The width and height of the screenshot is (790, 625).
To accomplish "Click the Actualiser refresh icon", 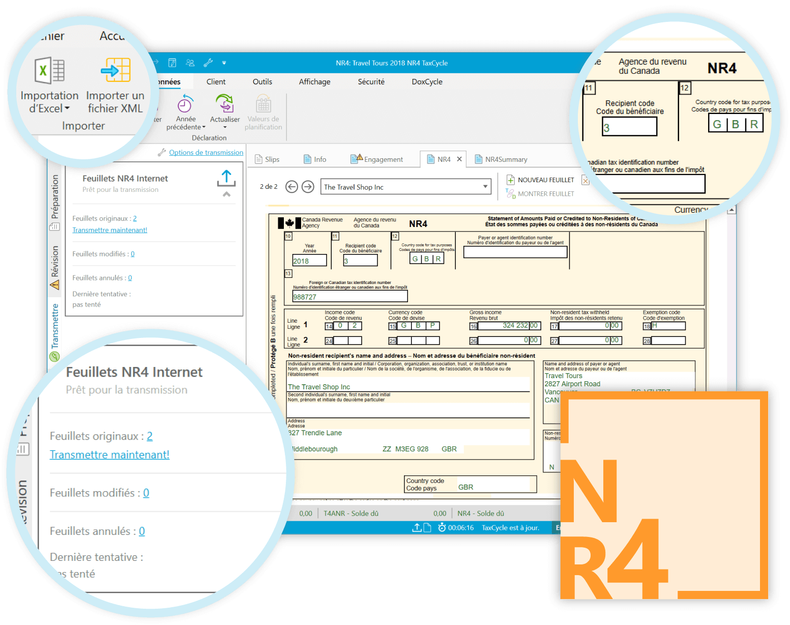I will 224,104.
